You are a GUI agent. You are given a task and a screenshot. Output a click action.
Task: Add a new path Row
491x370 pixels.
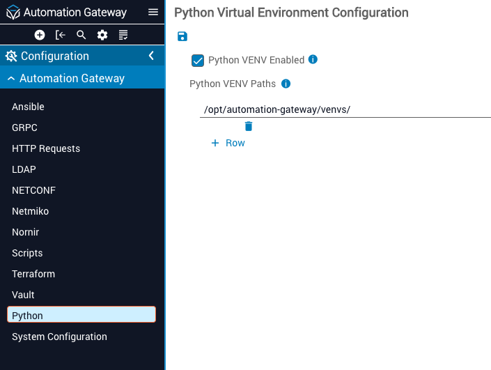click(228, 143)
